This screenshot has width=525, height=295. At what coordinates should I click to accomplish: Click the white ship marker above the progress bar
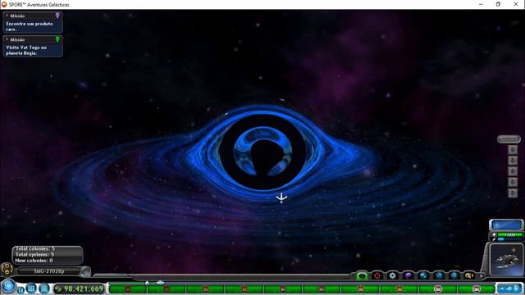click(147, 283)
